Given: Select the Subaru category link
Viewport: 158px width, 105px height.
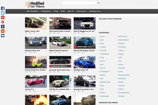Looking at the screenshot, I should pyautogui.click(x=121, y=89).
